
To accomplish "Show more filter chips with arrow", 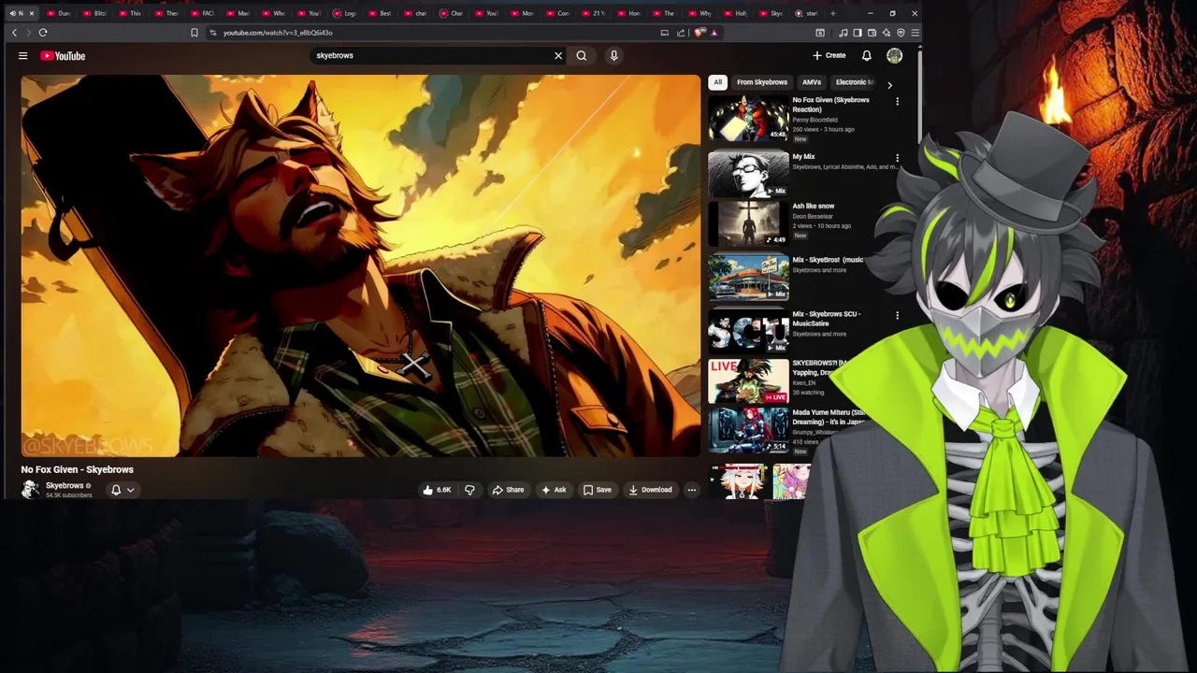I will tap(889, 84).
